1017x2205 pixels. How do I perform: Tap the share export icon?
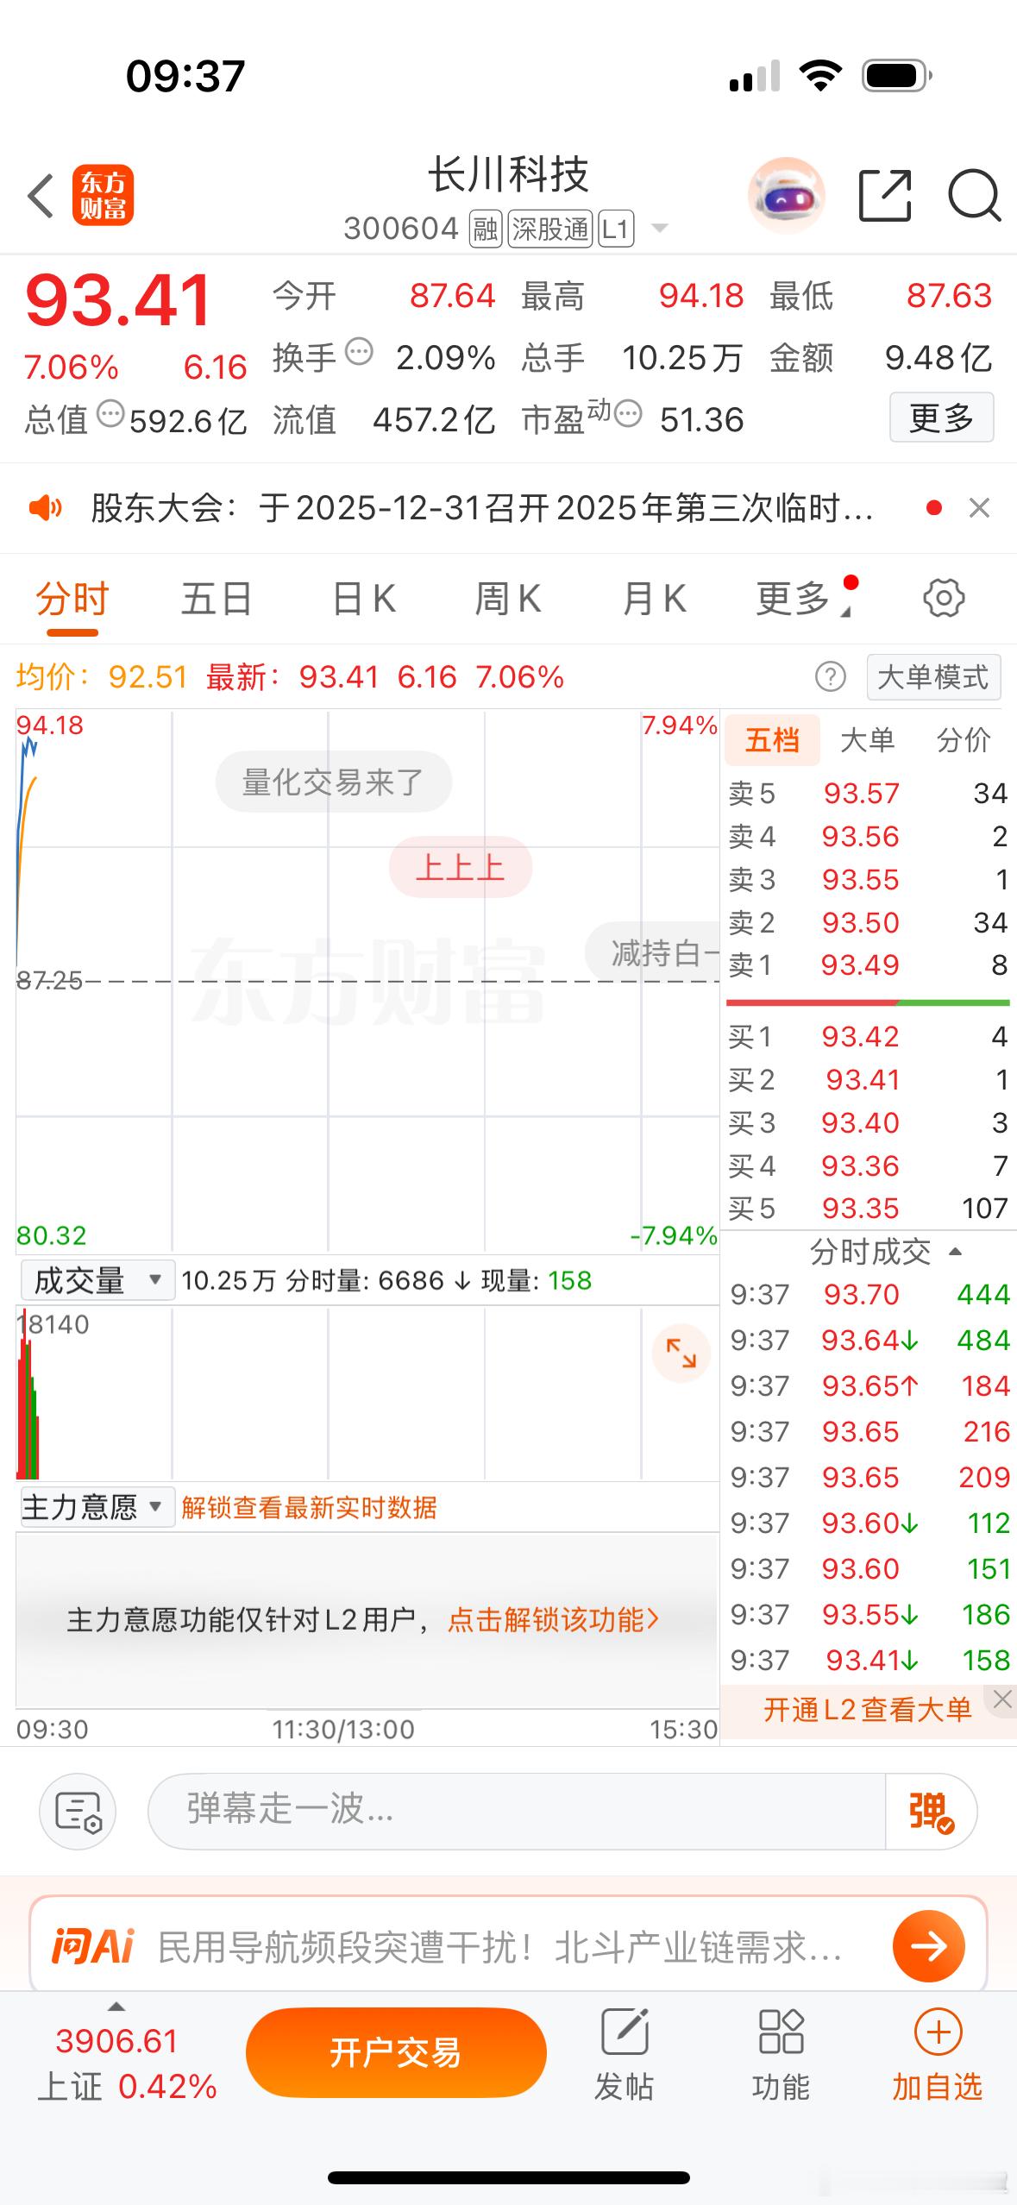tap(886, 196)
